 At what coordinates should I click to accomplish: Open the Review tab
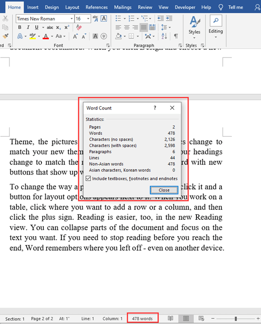pos(145,7)
